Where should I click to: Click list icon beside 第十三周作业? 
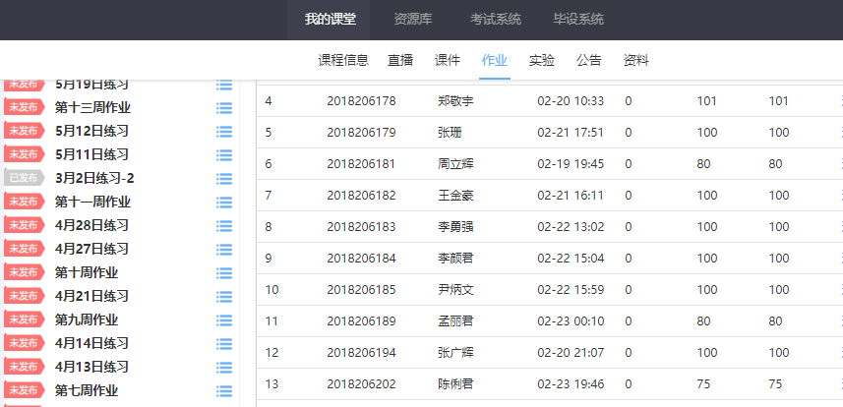224,108
